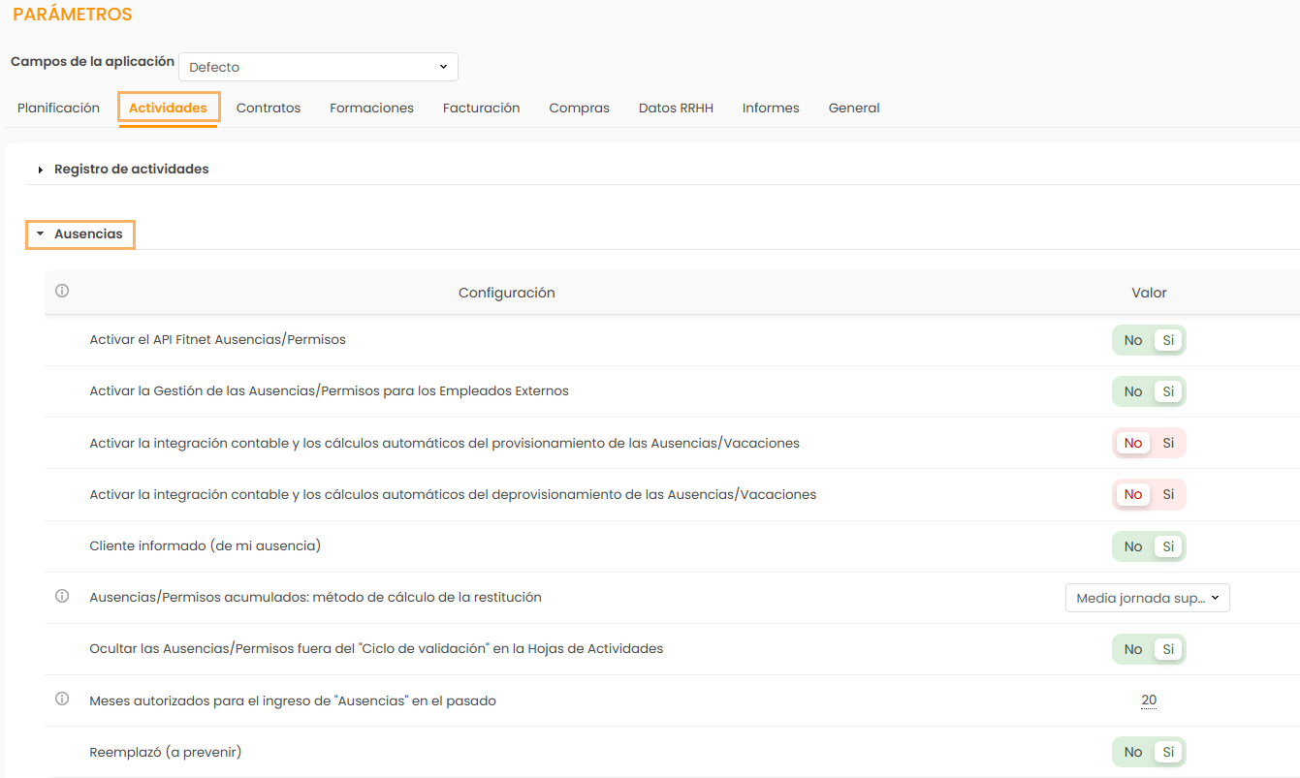Toggle Gestión de Ausencias para Empleados Externos
The image size is (1300, 778).
(x=1149, y=391)
